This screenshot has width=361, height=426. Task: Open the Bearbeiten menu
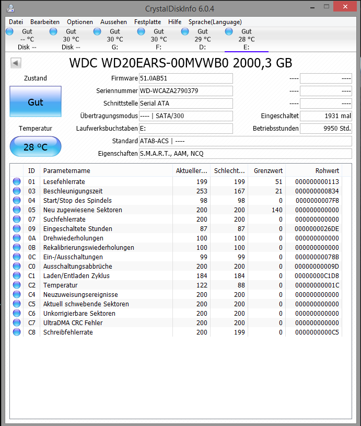[45, 22]
